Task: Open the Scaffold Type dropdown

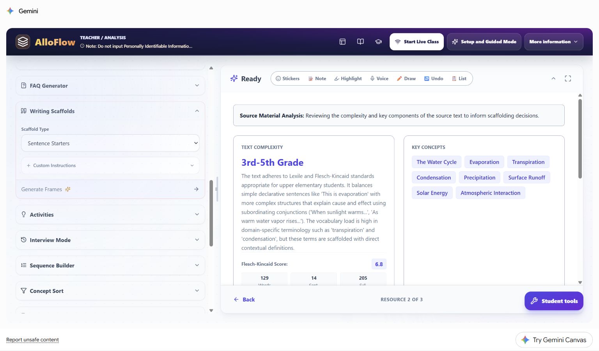Action: coord(110,143)
